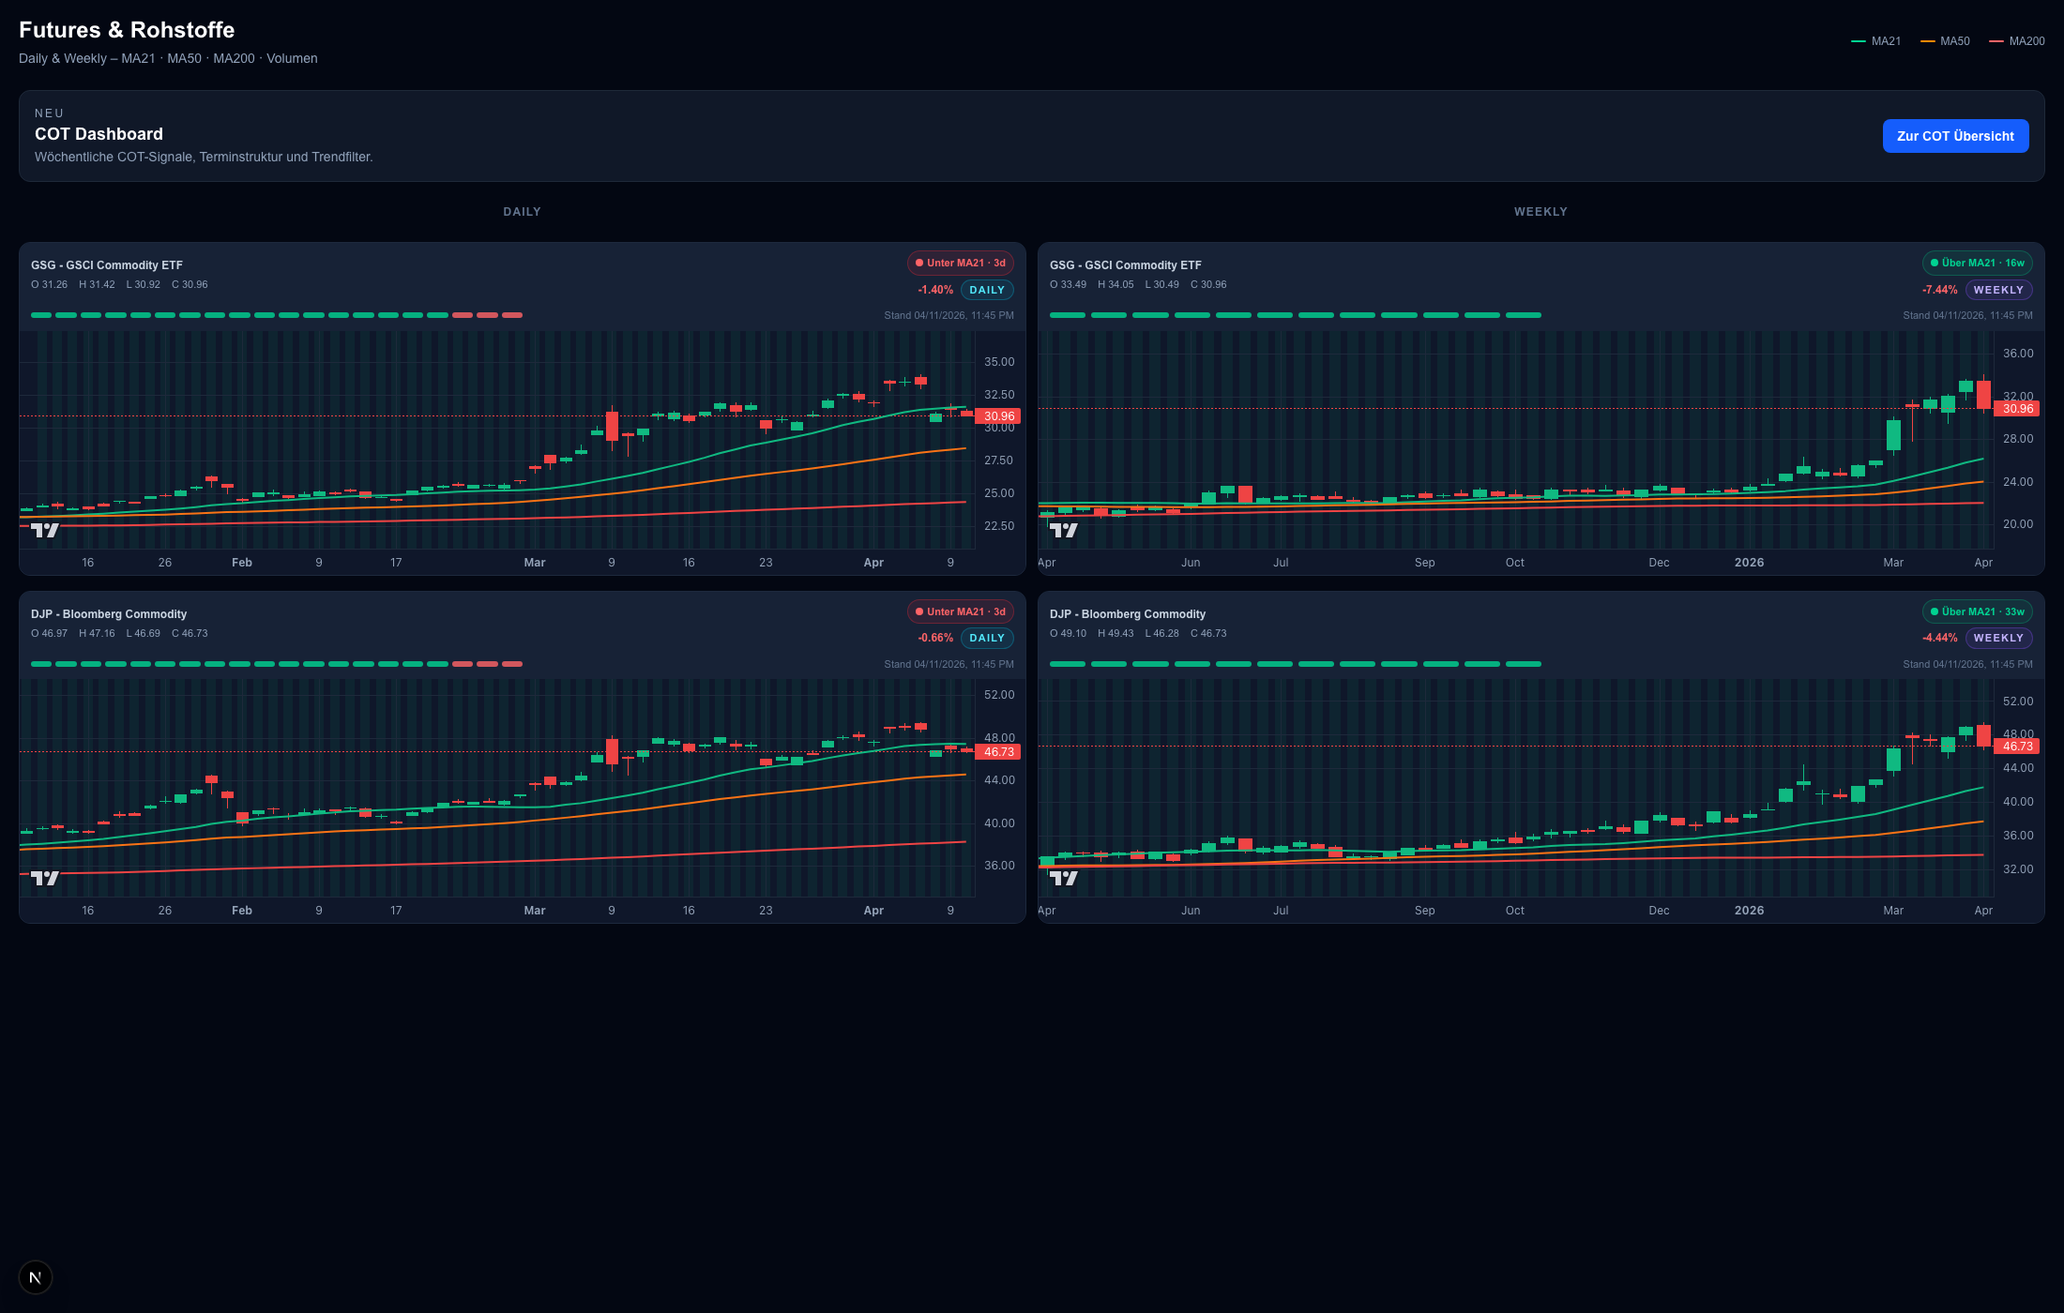2064x1313 pixels.
Task: Click the WEEKLY badge on DJP weekly chart
Action: click(x=1998, y=638)
